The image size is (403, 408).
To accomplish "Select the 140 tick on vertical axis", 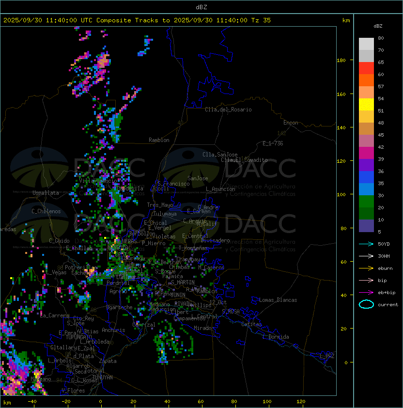I will point(341,128).
